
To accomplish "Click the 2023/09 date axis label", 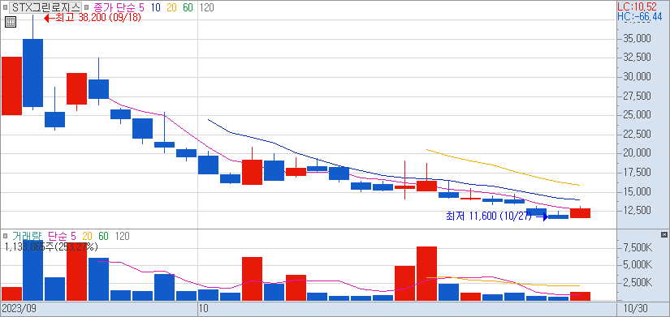I will [x=19, y=308].
